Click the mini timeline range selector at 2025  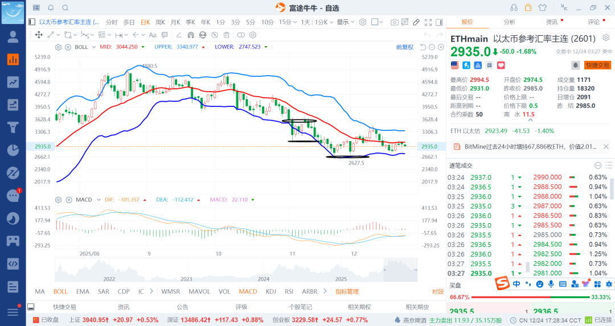click(400, 270)
